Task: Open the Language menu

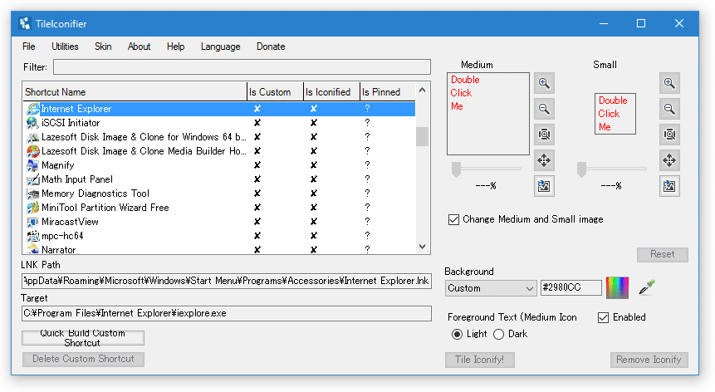Action: [x=220, y=47]
